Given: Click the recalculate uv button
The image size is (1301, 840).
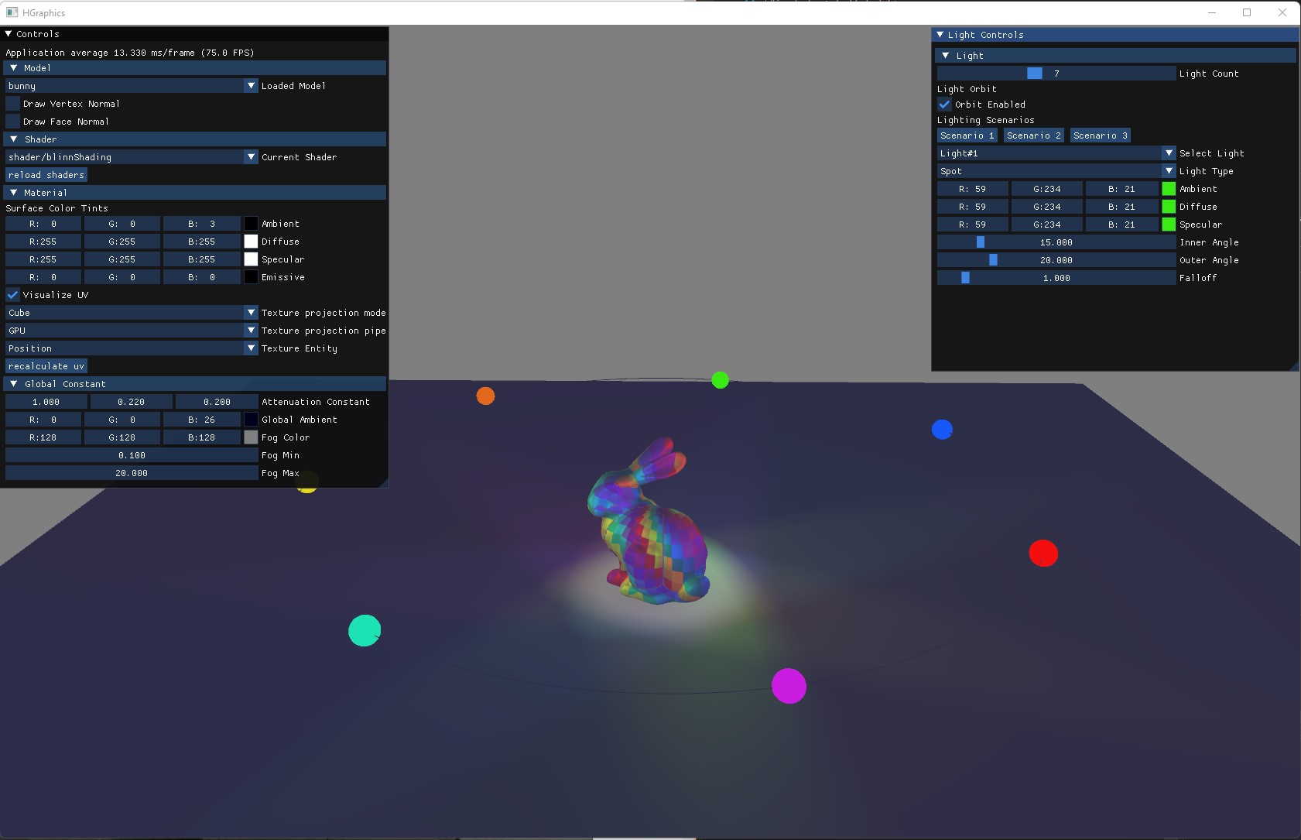Looking at the screenshot, I should (46, 366).
